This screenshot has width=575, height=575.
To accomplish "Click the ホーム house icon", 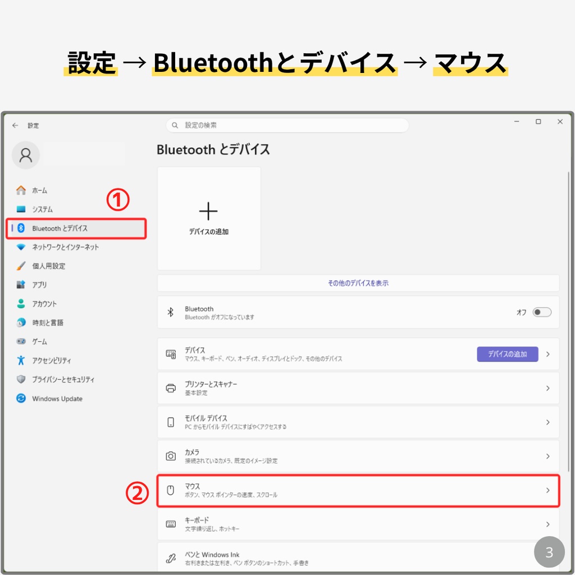I will 21,190.
